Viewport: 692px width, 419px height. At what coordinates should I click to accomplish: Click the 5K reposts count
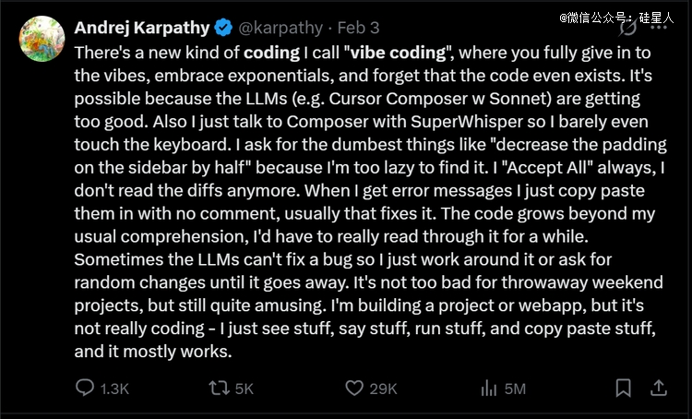coord(245,389)
